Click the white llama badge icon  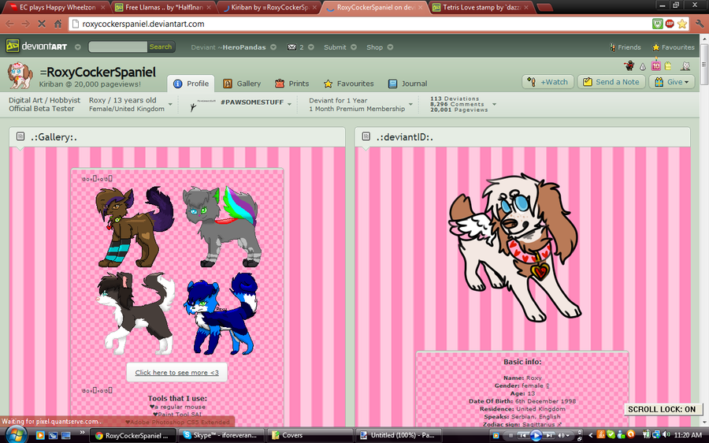[686, 66]
